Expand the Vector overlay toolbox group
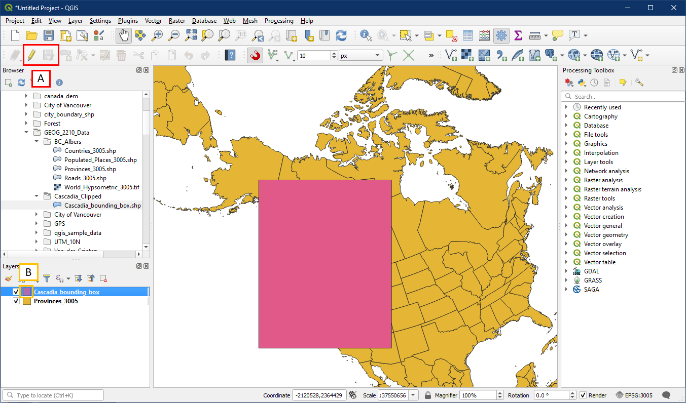Viewport: 686px width, 403px height. coord(567,244)
